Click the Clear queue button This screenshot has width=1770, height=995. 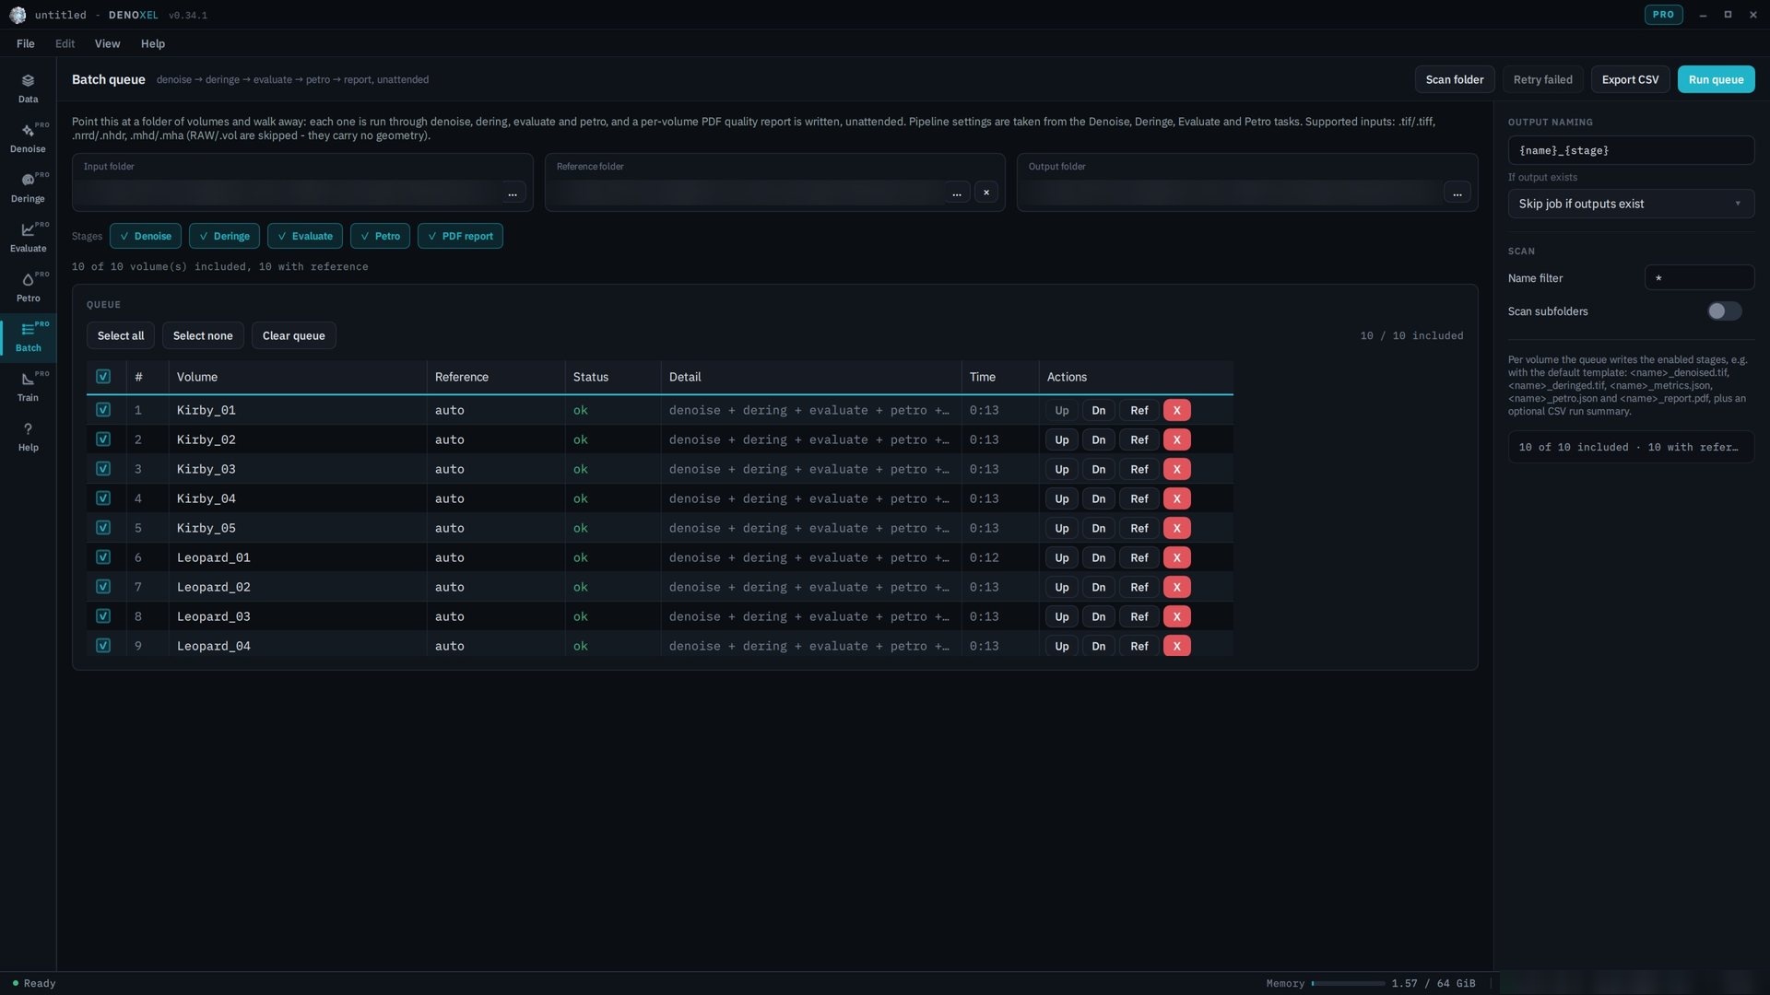point(293,335)
